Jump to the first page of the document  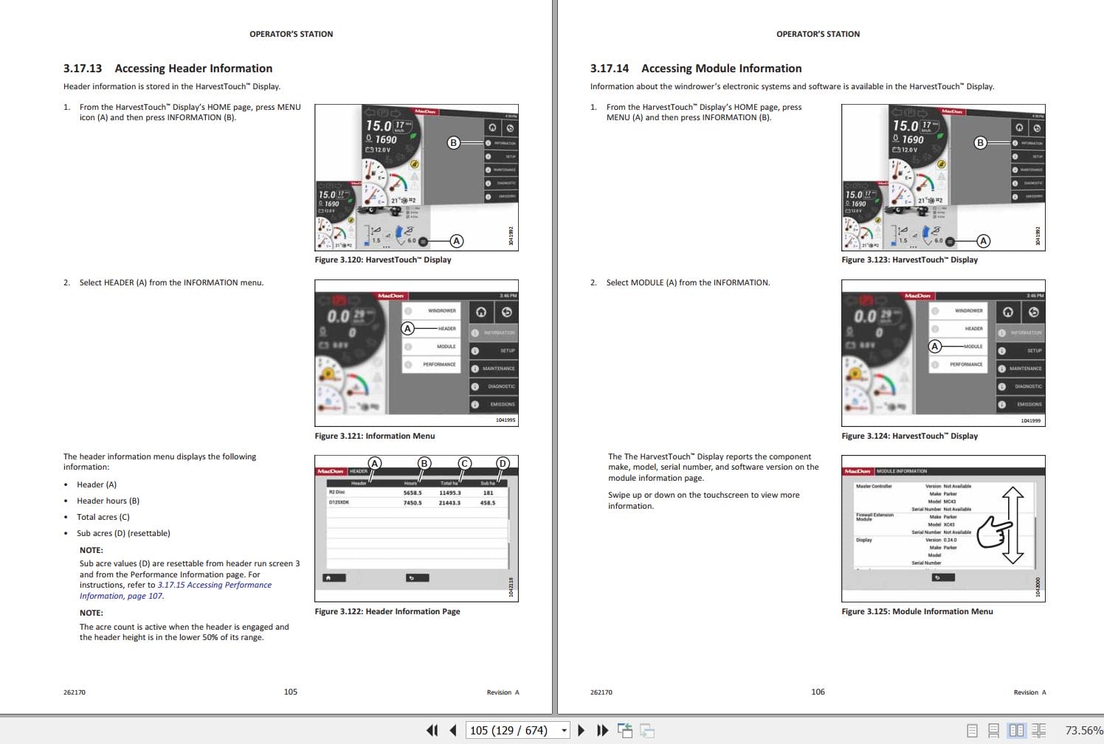432,730
